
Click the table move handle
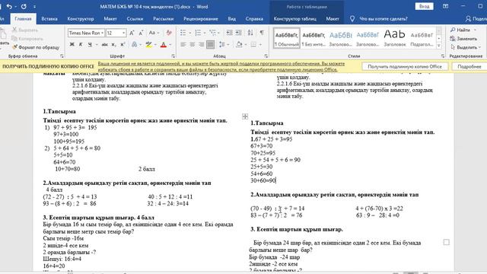tap(245, 116)
